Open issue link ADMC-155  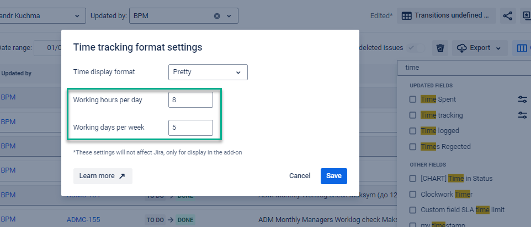[x=83, y=219]
